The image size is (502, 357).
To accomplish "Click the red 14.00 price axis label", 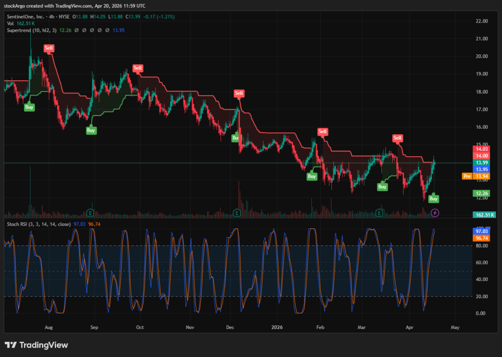I will (x=481, y=156).
